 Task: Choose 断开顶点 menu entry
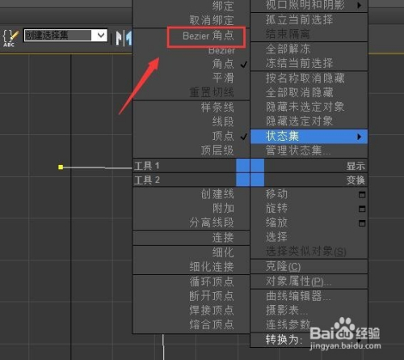click(212, 296)
